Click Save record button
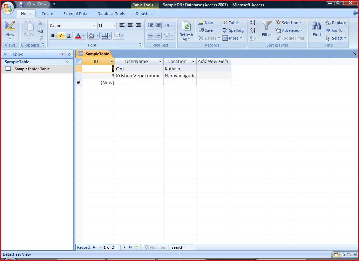Viewport: 359px width, 261px height. tap(205, 30)
